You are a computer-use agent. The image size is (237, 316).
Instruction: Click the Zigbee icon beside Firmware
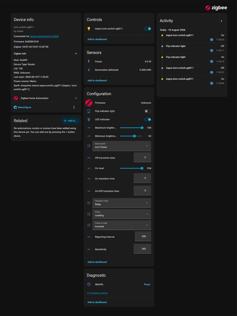(x=89, y=103)
